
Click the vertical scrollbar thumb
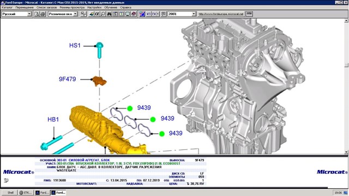[346, 65]
